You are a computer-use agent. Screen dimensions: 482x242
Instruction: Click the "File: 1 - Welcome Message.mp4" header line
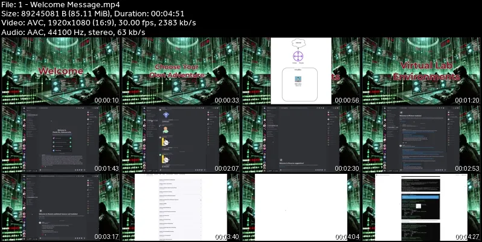tap(60, 5)
